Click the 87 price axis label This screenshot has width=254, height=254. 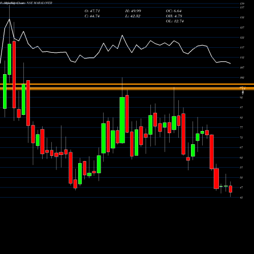coord(242,108)
